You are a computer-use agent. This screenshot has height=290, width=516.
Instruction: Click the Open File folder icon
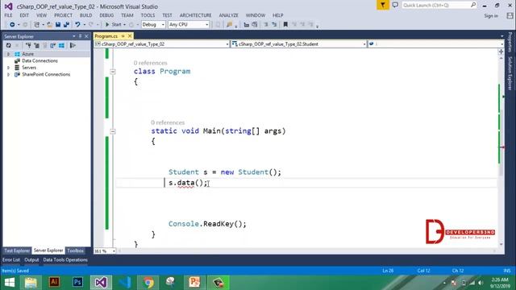coord(50,25)
